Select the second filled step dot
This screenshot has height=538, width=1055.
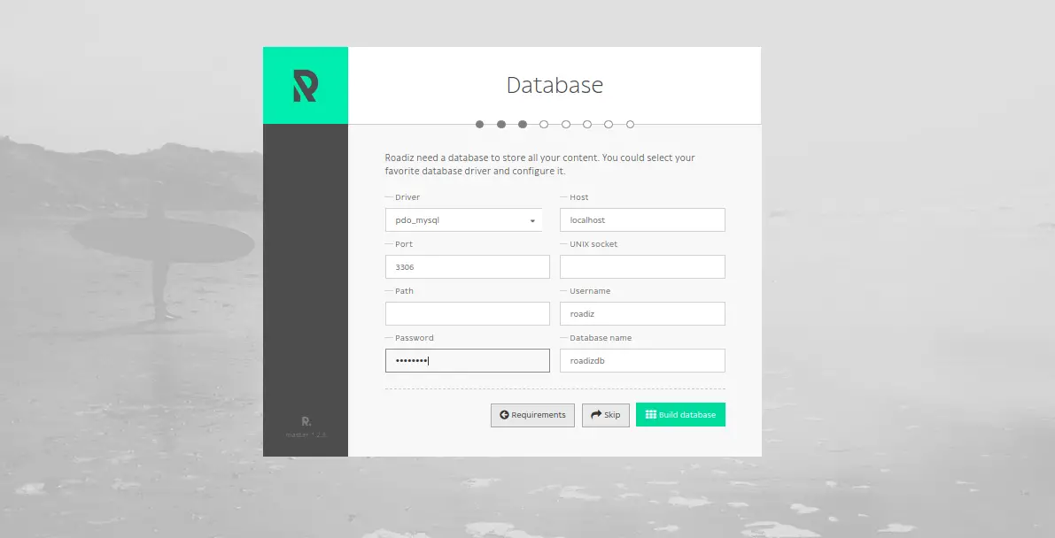(x=501, y=125)
